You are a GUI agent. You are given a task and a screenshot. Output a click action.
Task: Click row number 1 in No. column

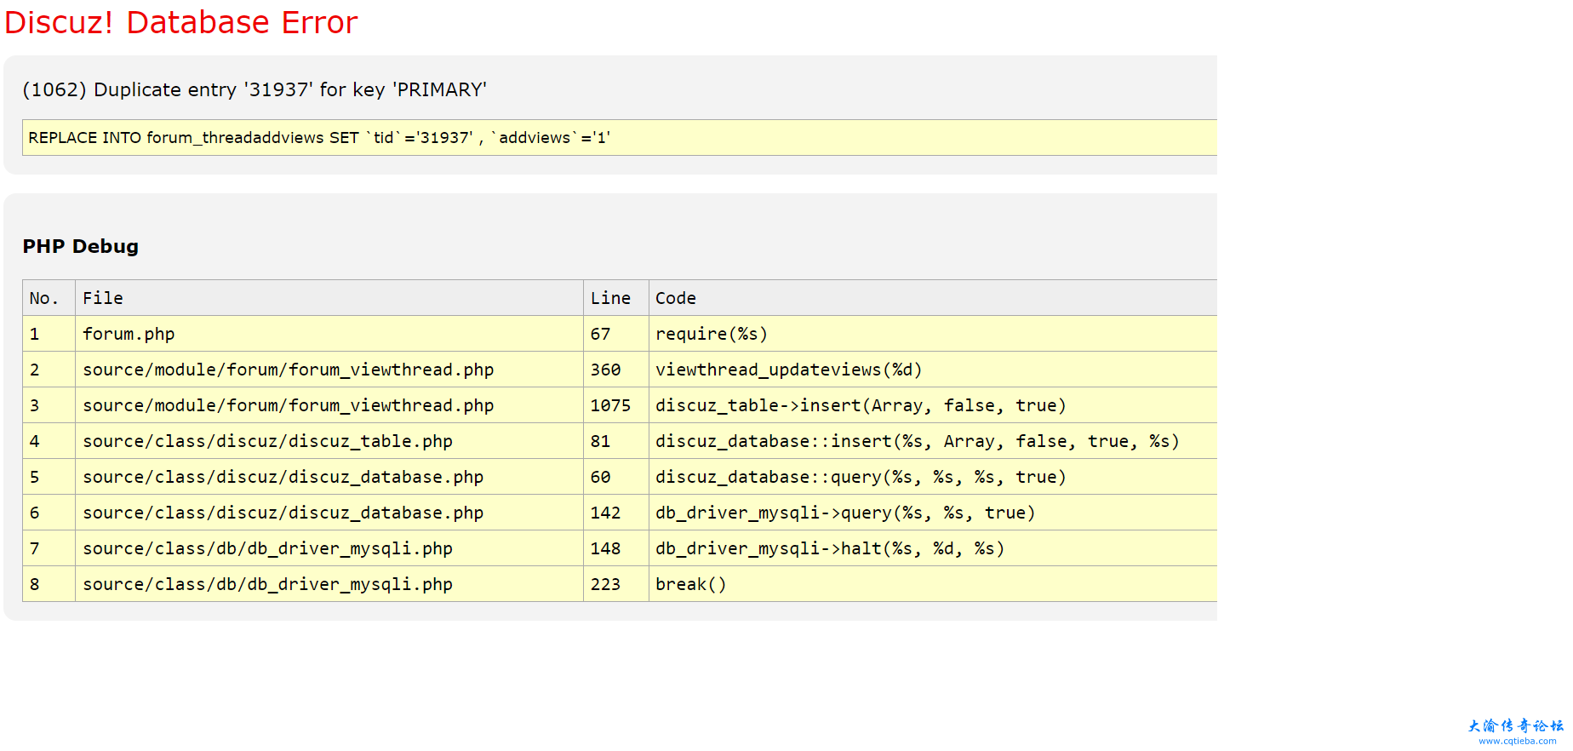click(49, 334)
